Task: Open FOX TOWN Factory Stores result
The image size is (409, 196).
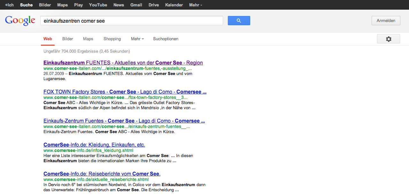Action: tap(125, 92)
